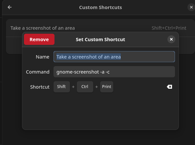Click empty dialog area below the Shortcut row

tap(100, 110)
